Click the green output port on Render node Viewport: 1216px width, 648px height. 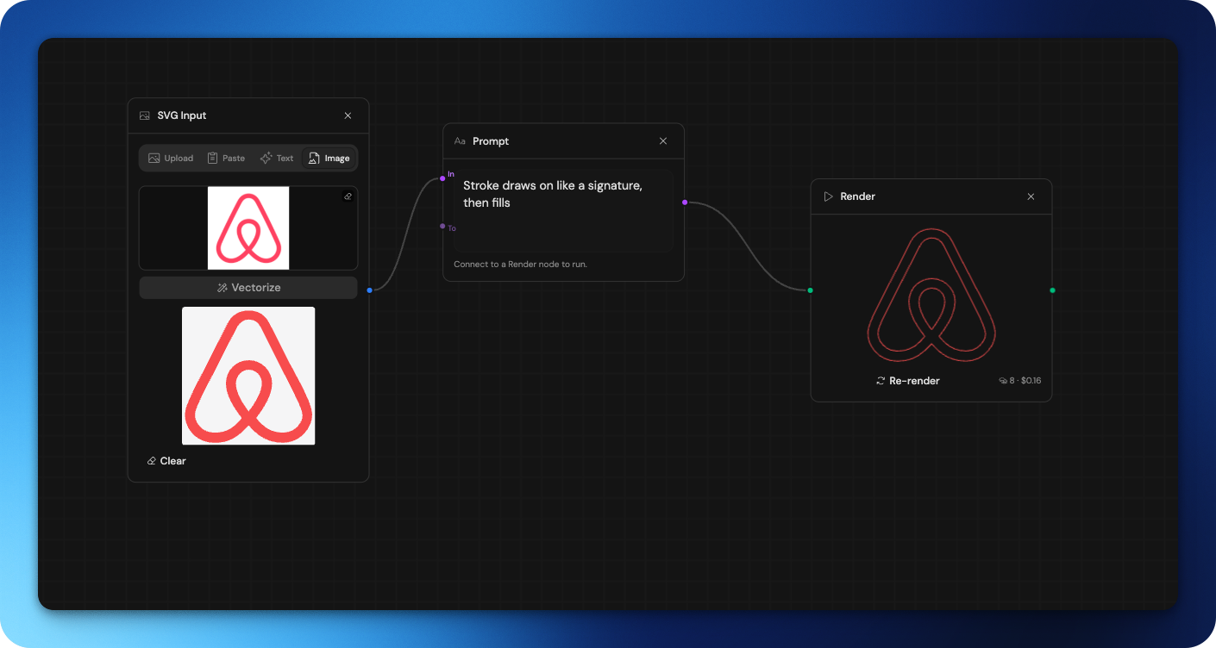pos(1052,290)
